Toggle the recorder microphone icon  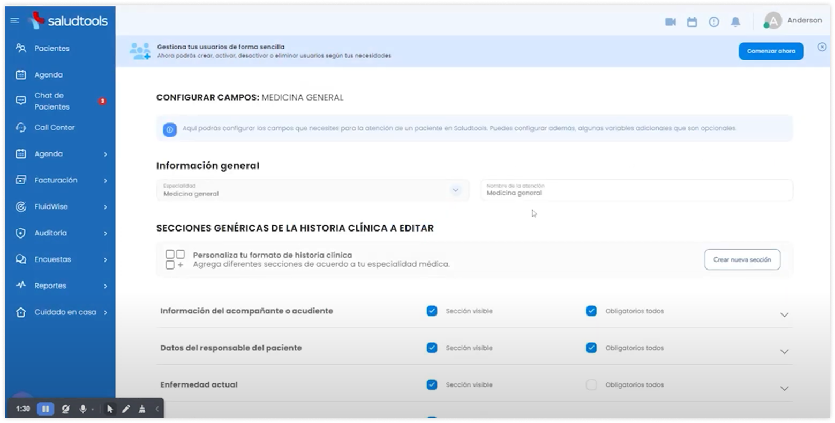[x=83, y=409]
